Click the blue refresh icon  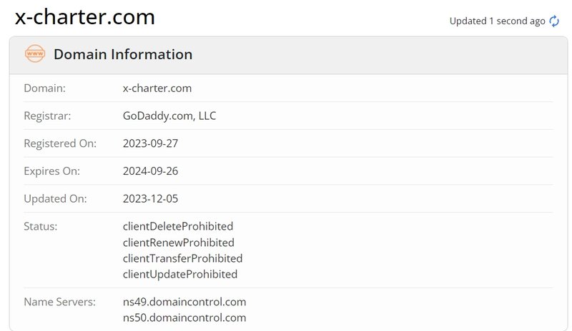tap(554, 21)
